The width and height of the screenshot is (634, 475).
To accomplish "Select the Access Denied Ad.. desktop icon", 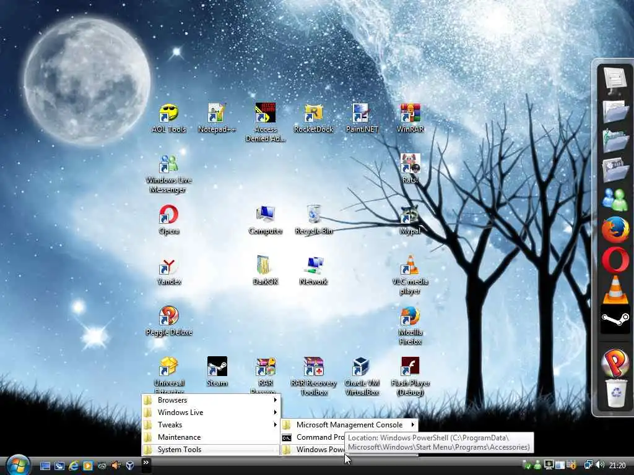I will pos(265,122).
